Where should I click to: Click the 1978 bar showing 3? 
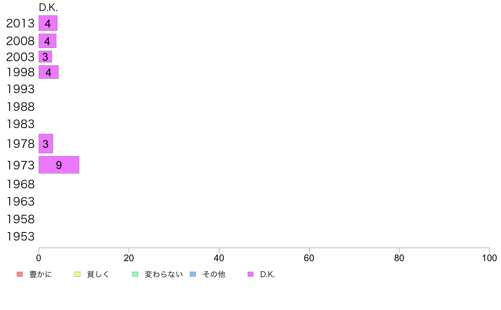click(46, 144)
